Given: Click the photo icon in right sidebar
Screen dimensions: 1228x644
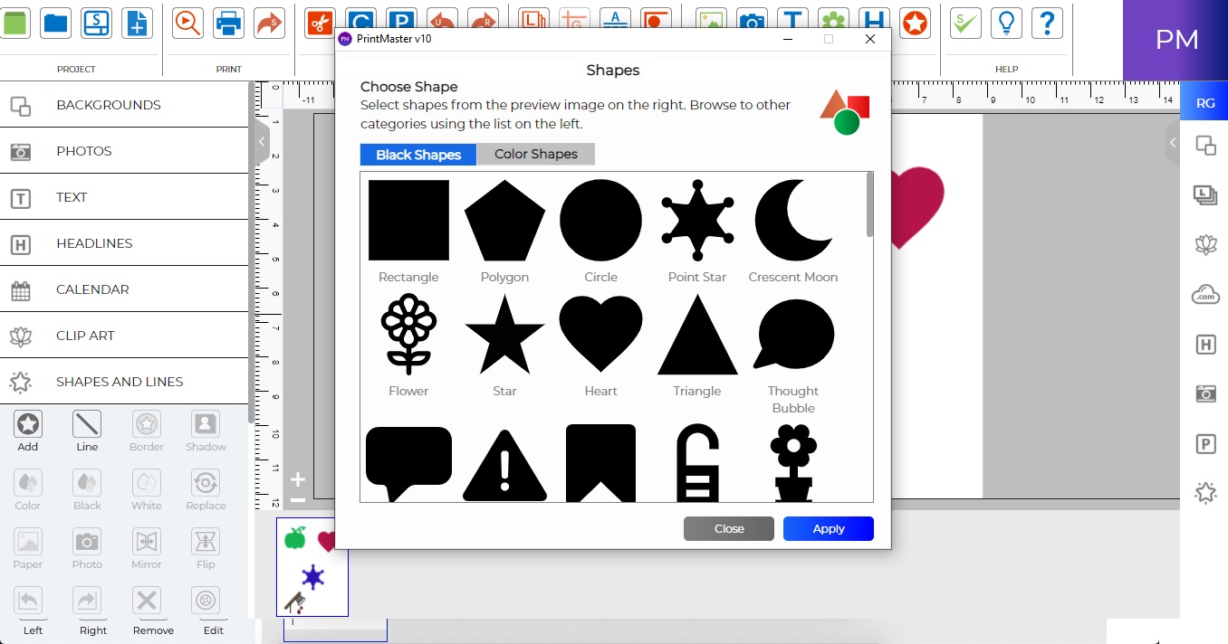Looking at the screenshot, I should tap(1205, 393).
